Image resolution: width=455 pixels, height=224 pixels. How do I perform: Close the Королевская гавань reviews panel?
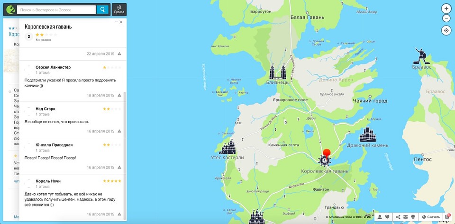(x=121, y=22)
